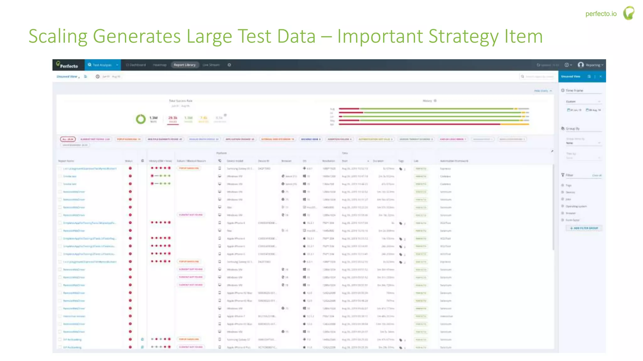
Task: Close the Unsaved View side panel
Action: point(601,76)
